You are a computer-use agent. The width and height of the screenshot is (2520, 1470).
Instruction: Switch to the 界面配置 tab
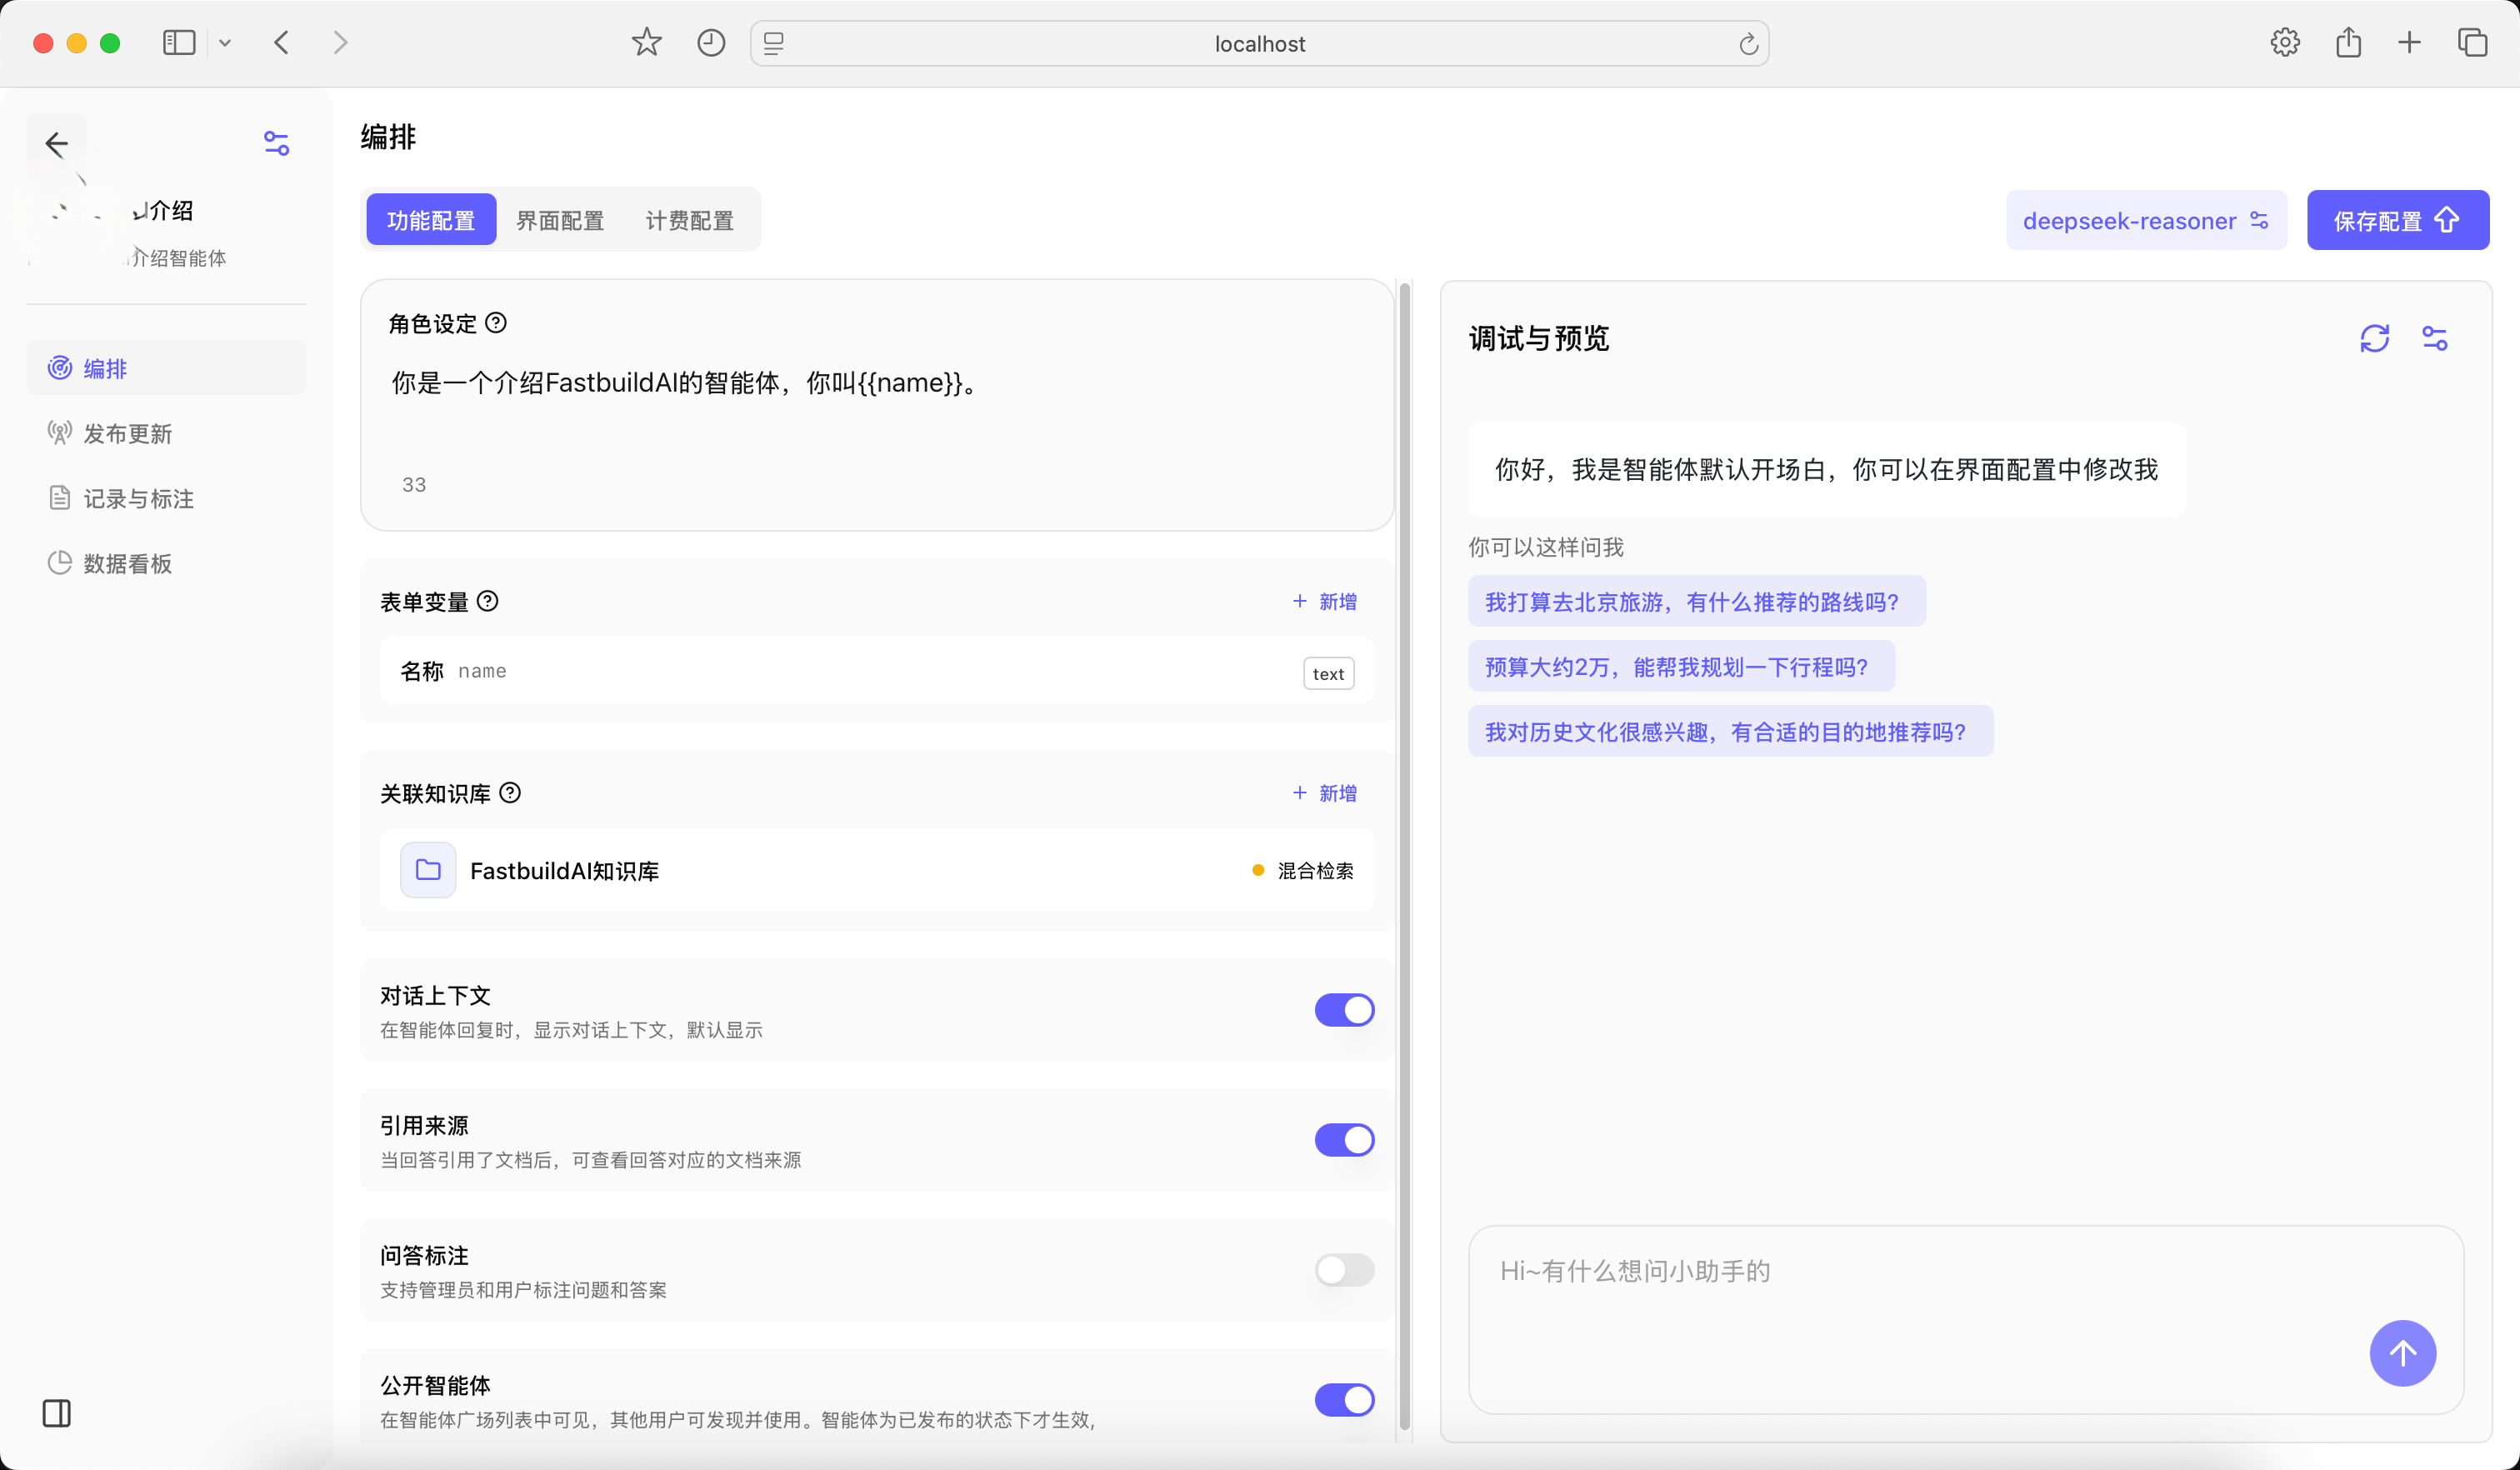(x=559, y=220)
